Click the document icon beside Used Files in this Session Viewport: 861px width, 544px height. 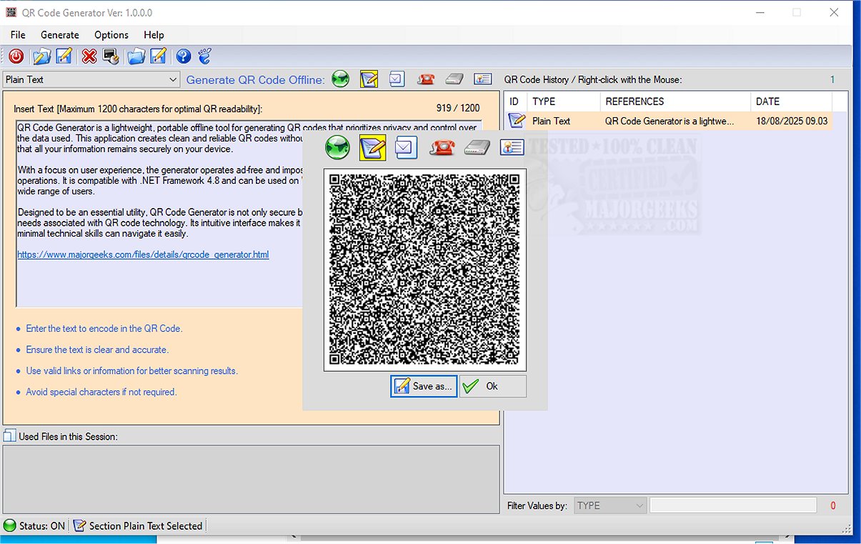9,435
